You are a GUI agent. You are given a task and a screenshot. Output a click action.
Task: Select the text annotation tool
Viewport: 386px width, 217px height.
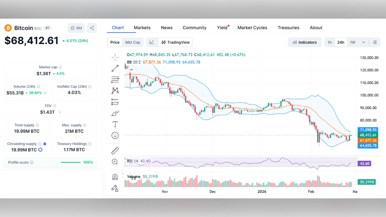tap(115, 124)
